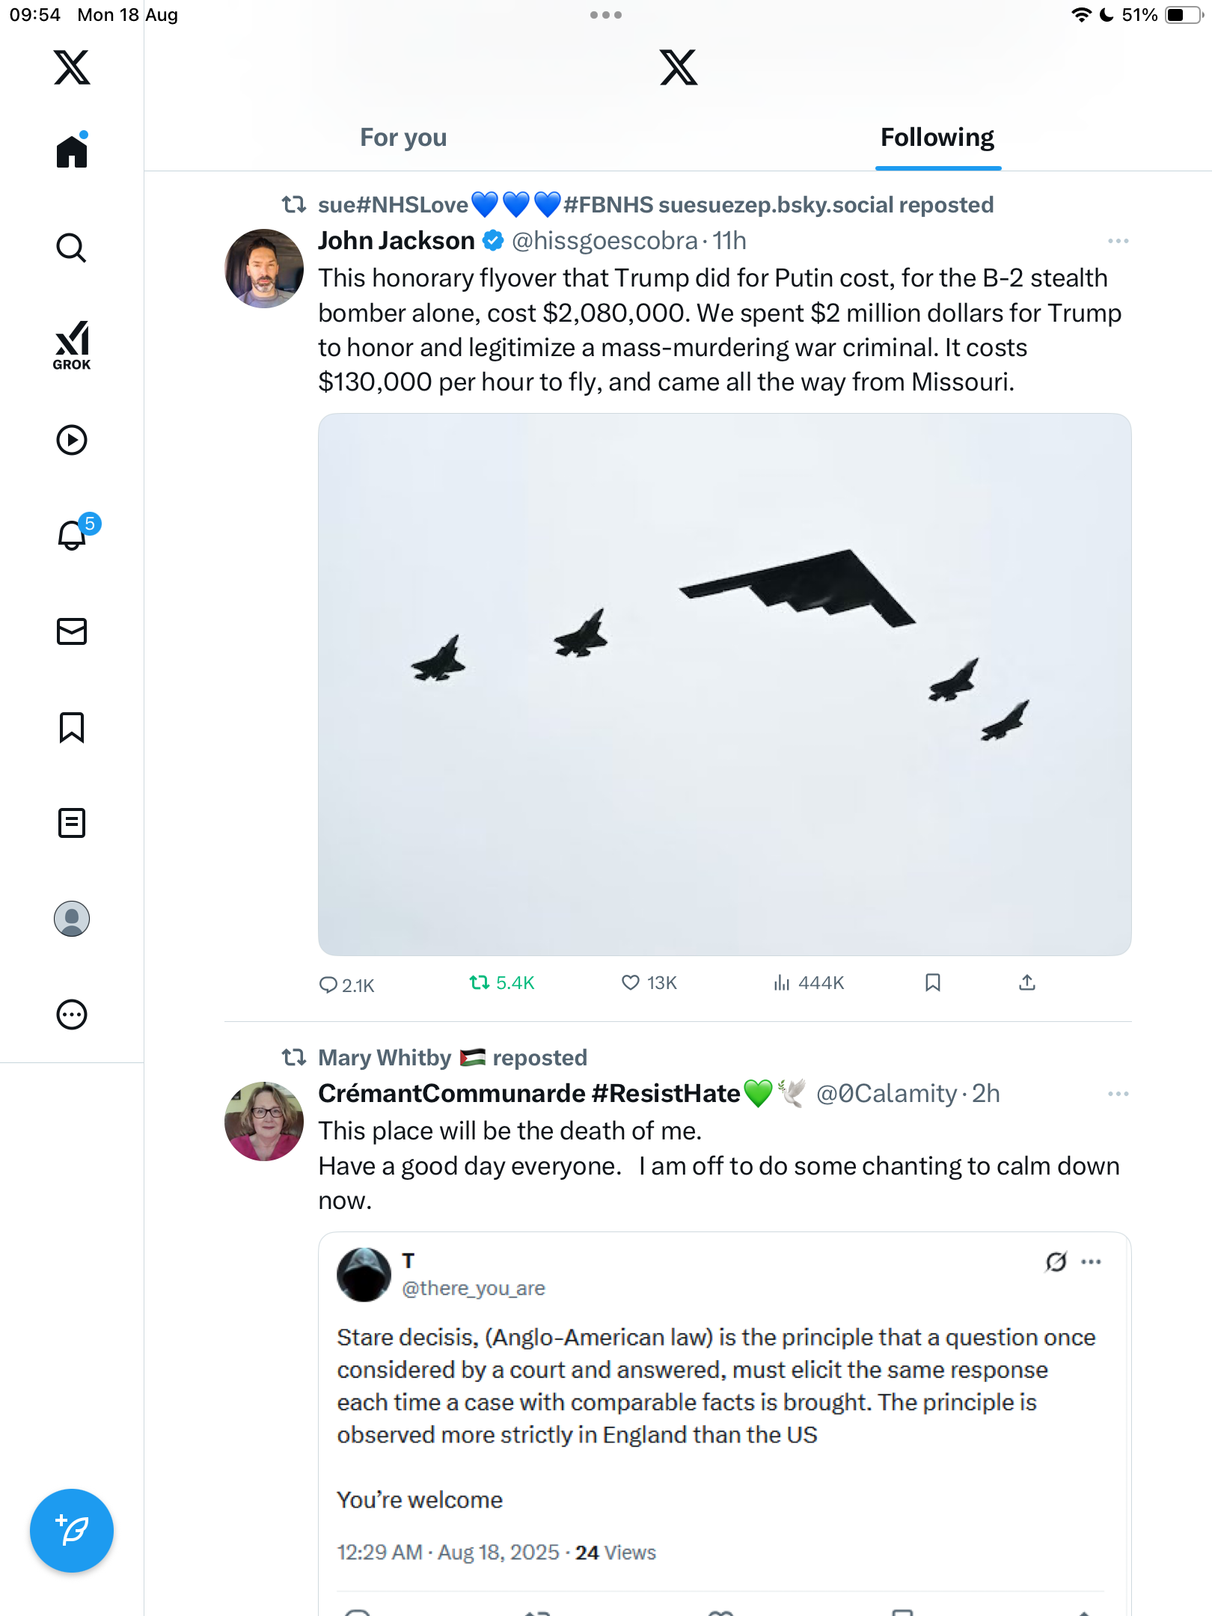Open the Video play icon

pos(72,440)
